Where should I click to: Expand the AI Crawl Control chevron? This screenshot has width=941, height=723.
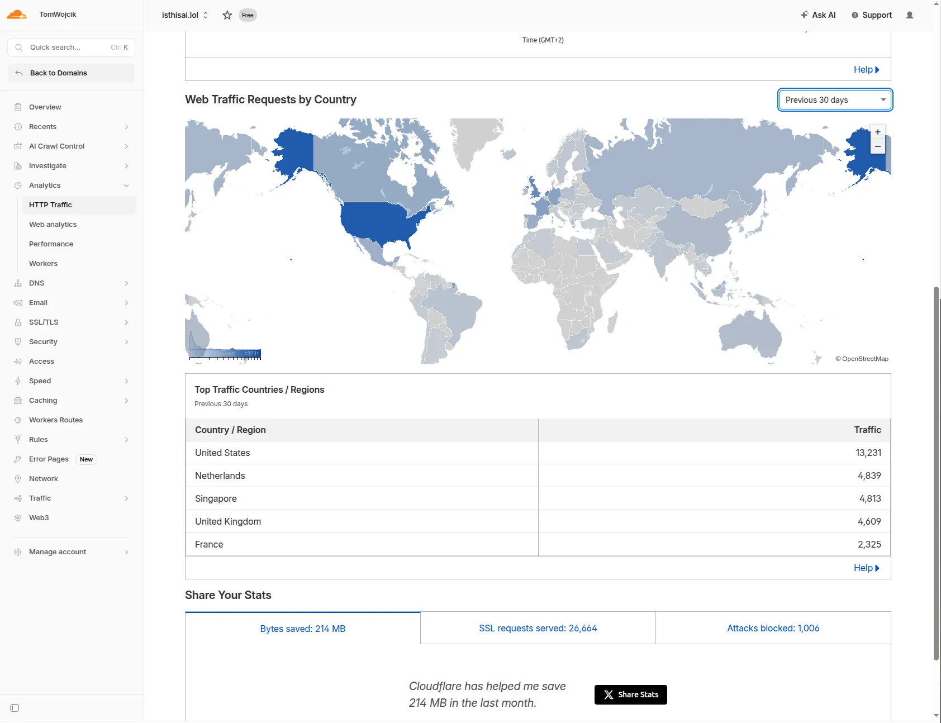[x=126, y=146]
